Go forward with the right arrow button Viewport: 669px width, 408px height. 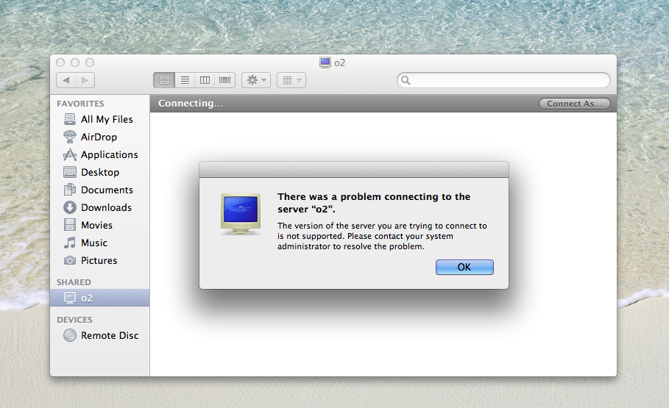coord(85,80)
